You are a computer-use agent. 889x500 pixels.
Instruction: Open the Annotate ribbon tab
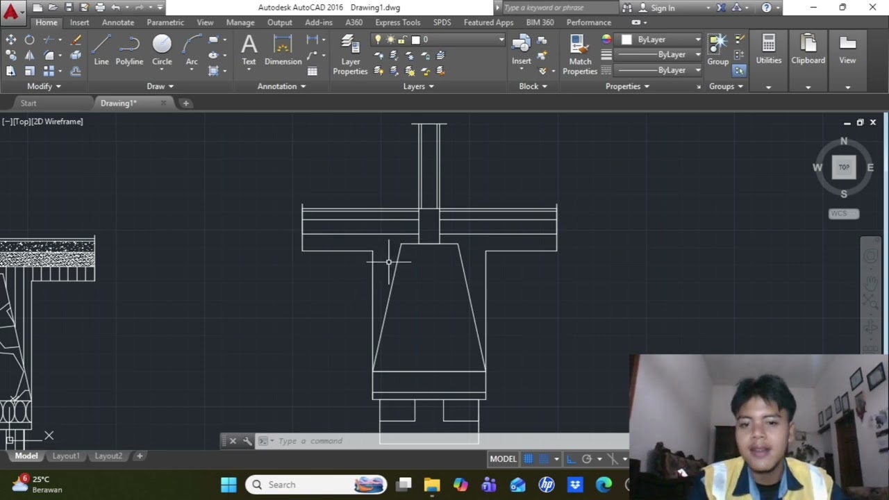click(118, 22)
